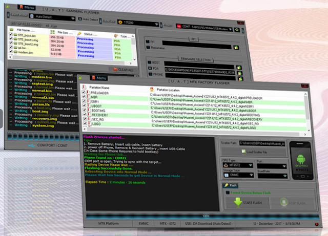Uncheck the UBOOT partition checkbox
The width and height of the screenshot is (328, 236).
coord(84,105)
